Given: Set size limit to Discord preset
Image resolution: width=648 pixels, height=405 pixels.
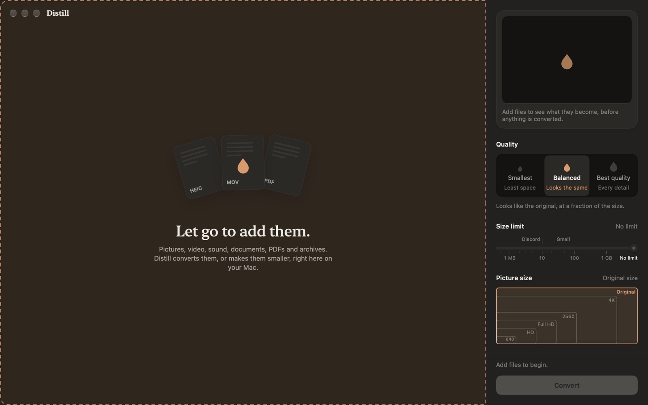Looking at the screenshot, I should point(531,239).
